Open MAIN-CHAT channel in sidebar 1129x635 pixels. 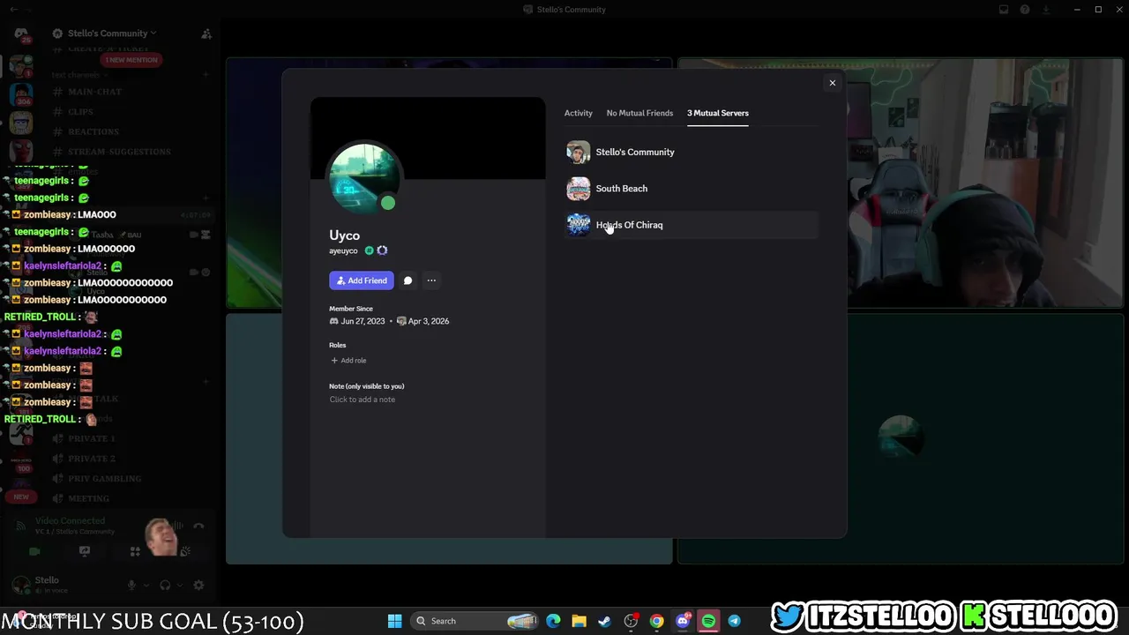[94, 92]
